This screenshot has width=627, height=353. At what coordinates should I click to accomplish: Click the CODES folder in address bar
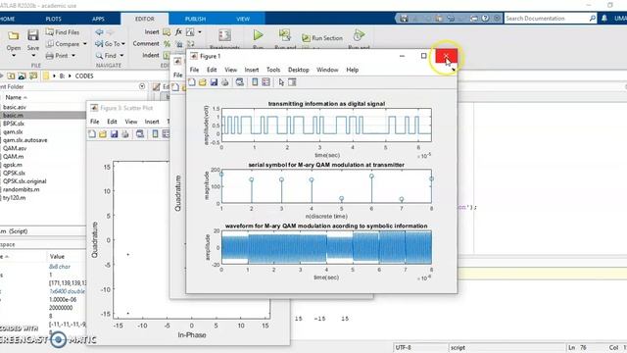point(84,76)
